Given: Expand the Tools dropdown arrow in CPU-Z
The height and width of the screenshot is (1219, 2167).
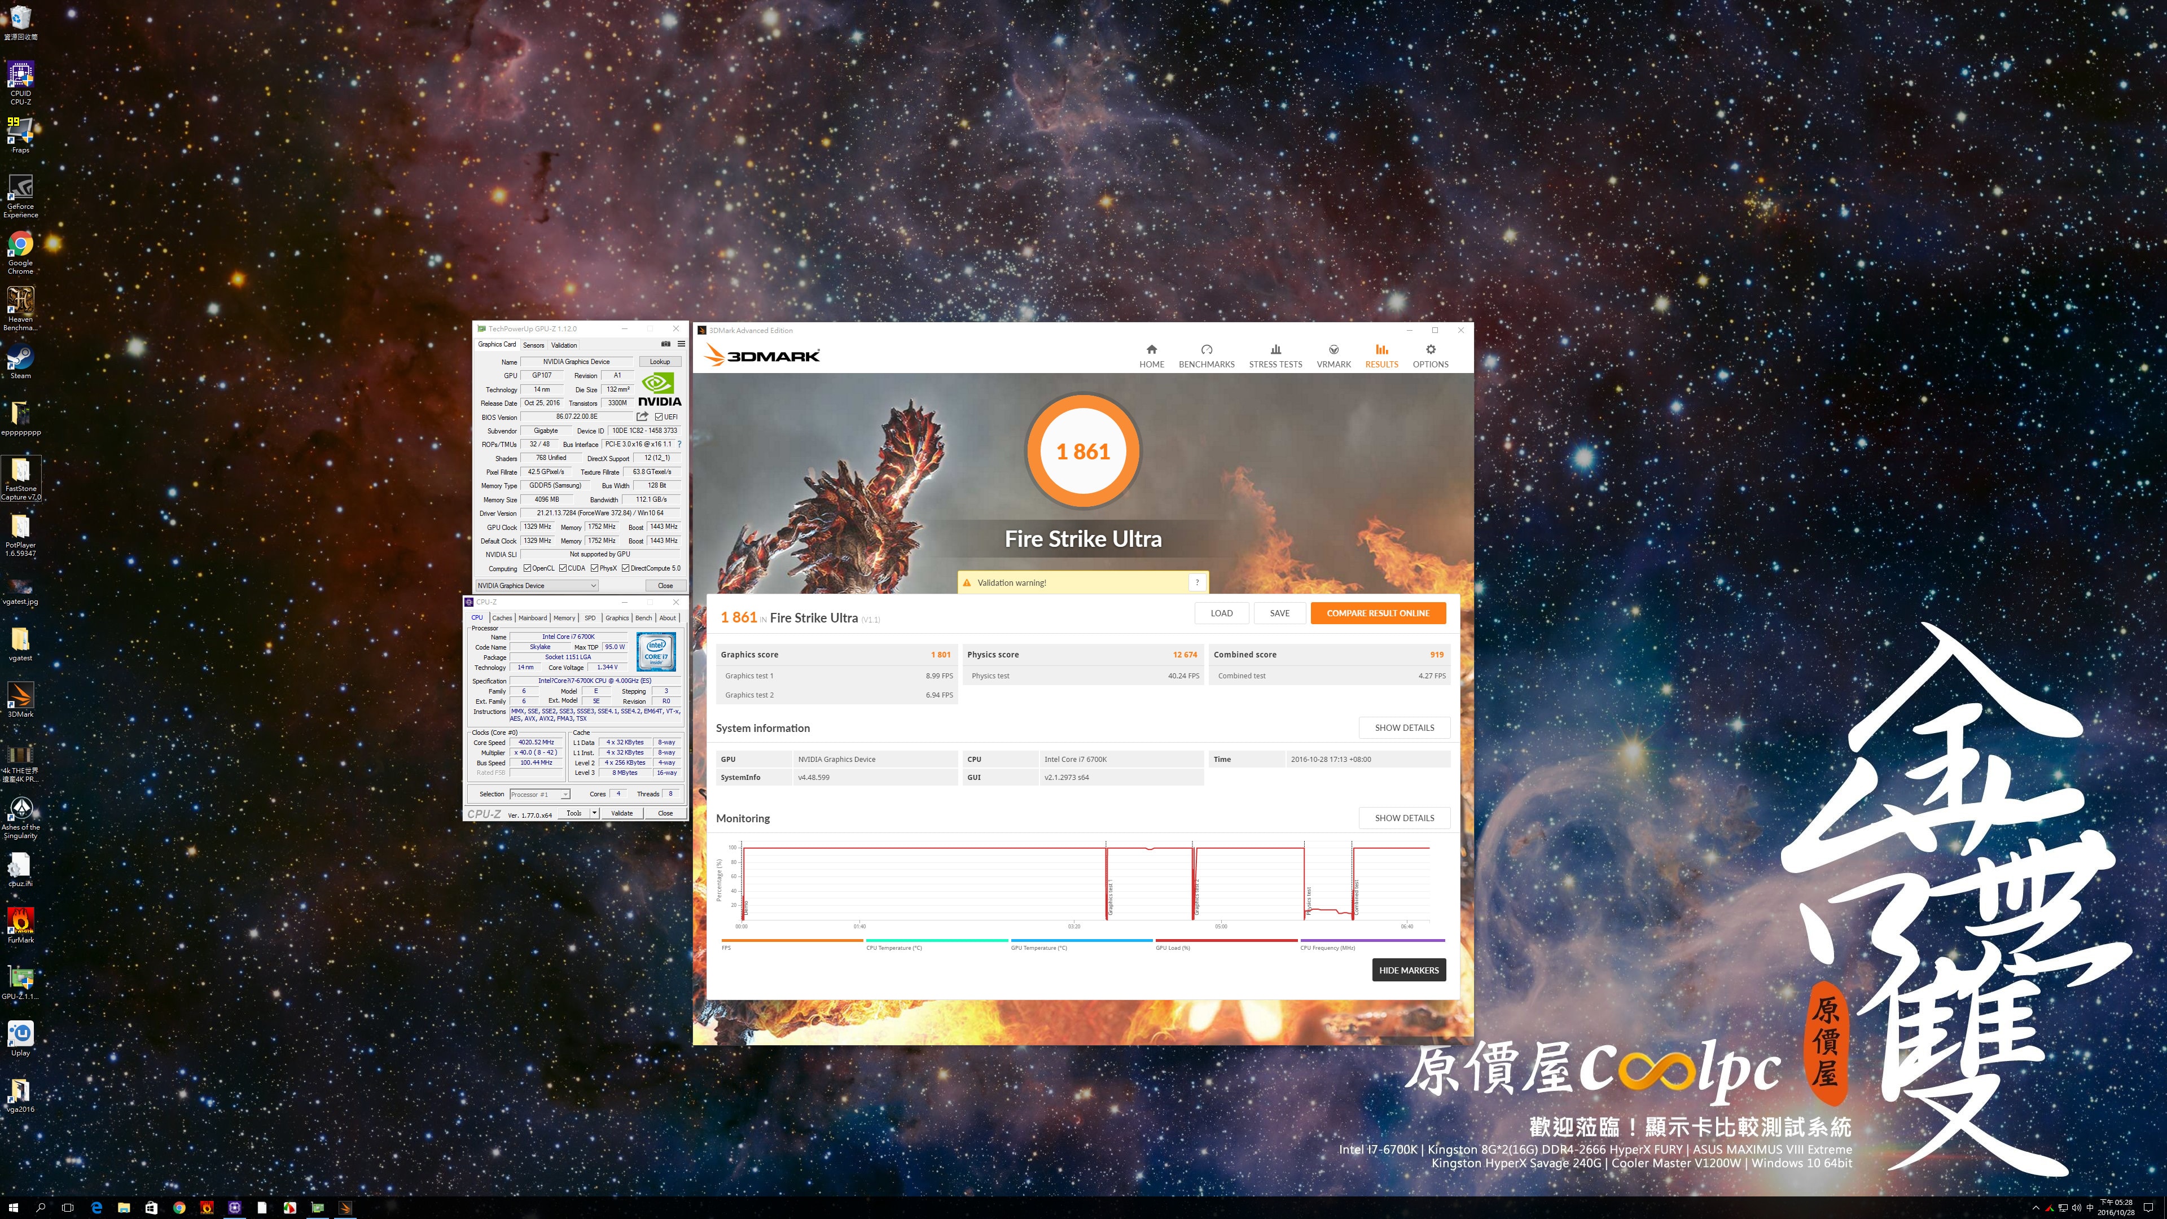Looking at the screenshot, I should 594,813.
